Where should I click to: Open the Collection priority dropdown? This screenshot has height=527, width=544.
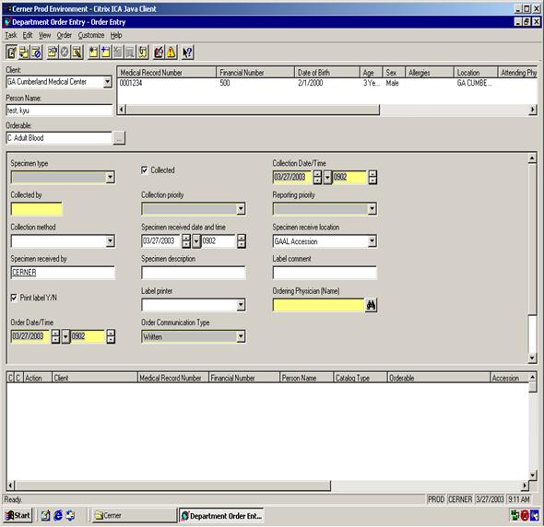click(x=241, y=209)
